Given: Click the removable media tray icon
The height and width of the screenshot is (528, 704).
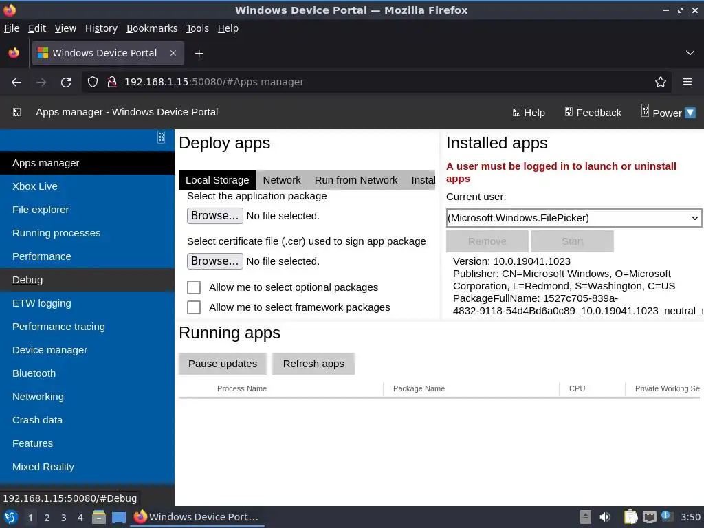Looking at the screenshot, I should (x=586, y=517).
